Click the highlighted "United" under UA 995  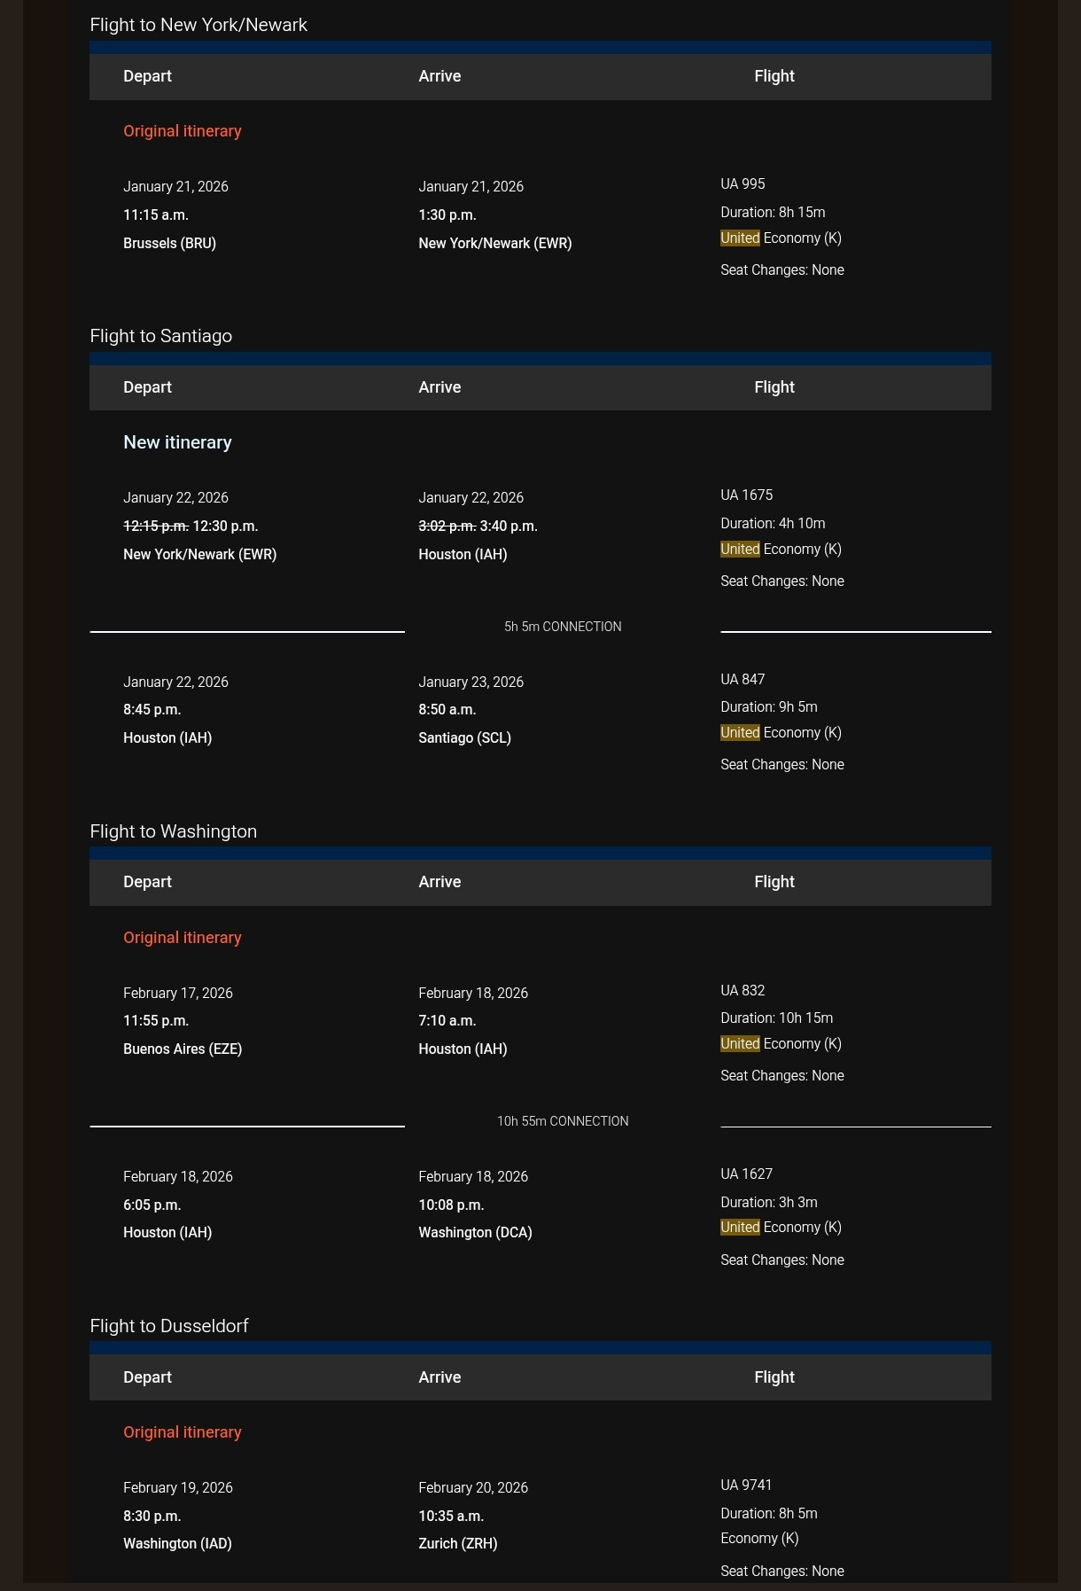(x=740, y=238)
